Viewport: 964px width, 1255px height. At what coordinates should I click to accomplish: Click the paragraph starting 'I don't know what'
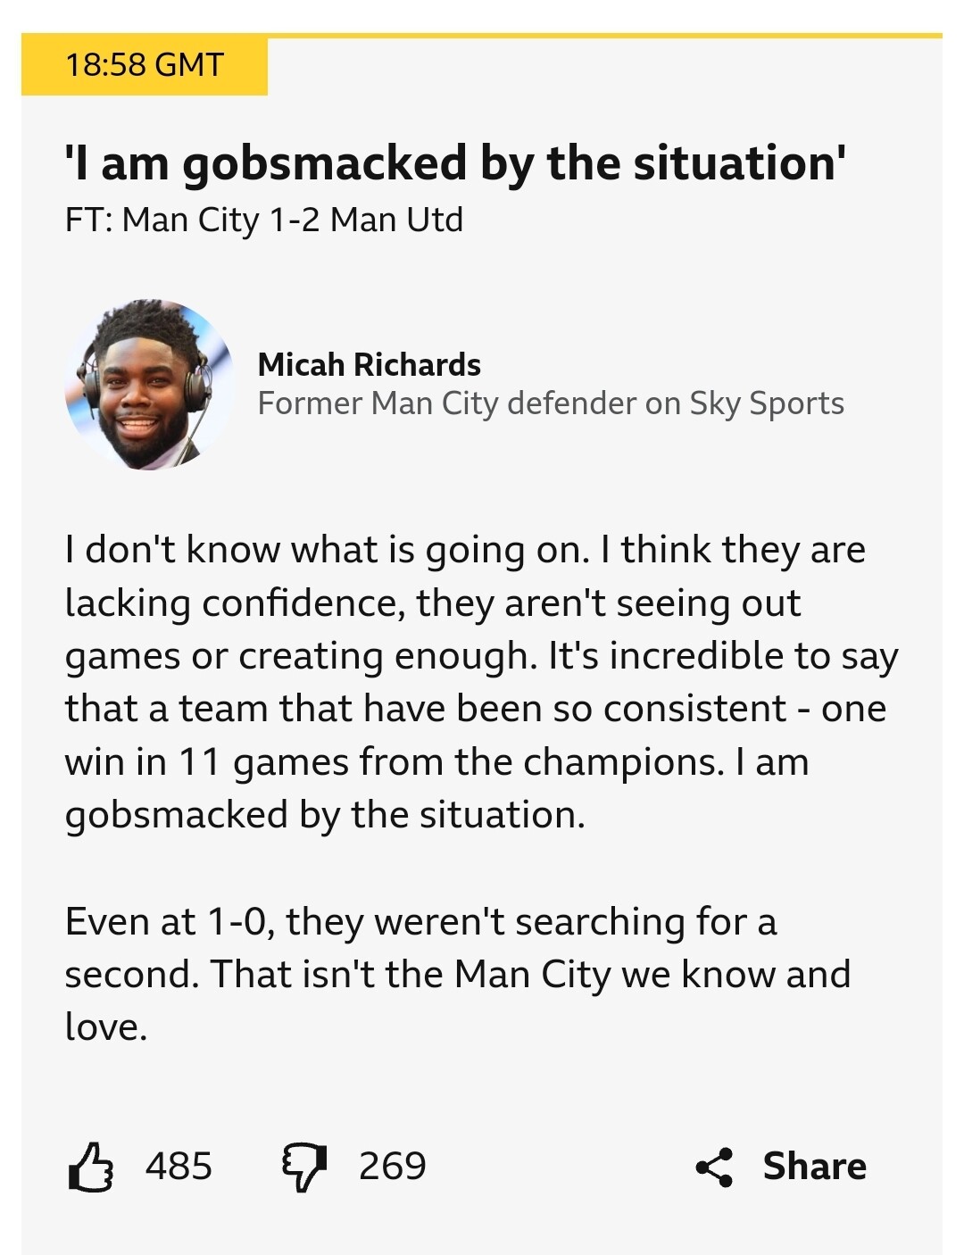pyautogui.click(x=481, y=682)
